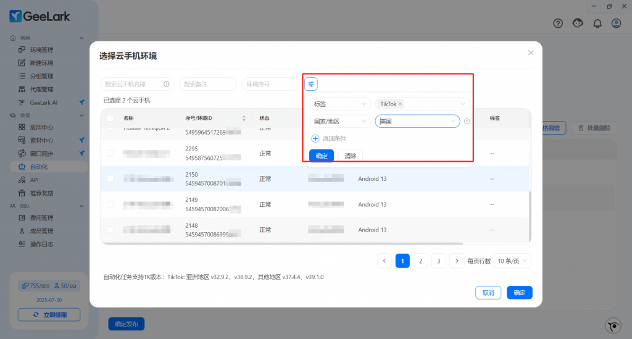632x339 pixels.
Task: Click the 清除 button in filter panel
Action: pyautogui.click(x=350, y=156)
